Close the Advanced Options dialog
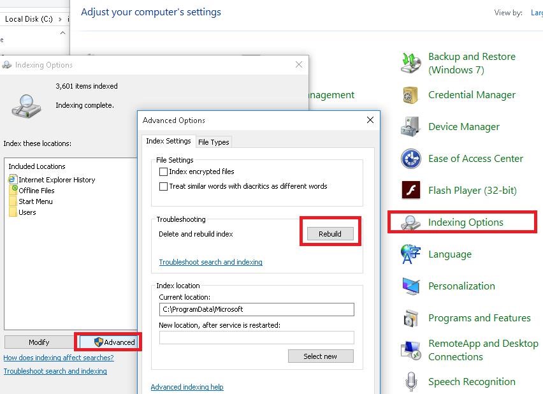 point(370,120)
